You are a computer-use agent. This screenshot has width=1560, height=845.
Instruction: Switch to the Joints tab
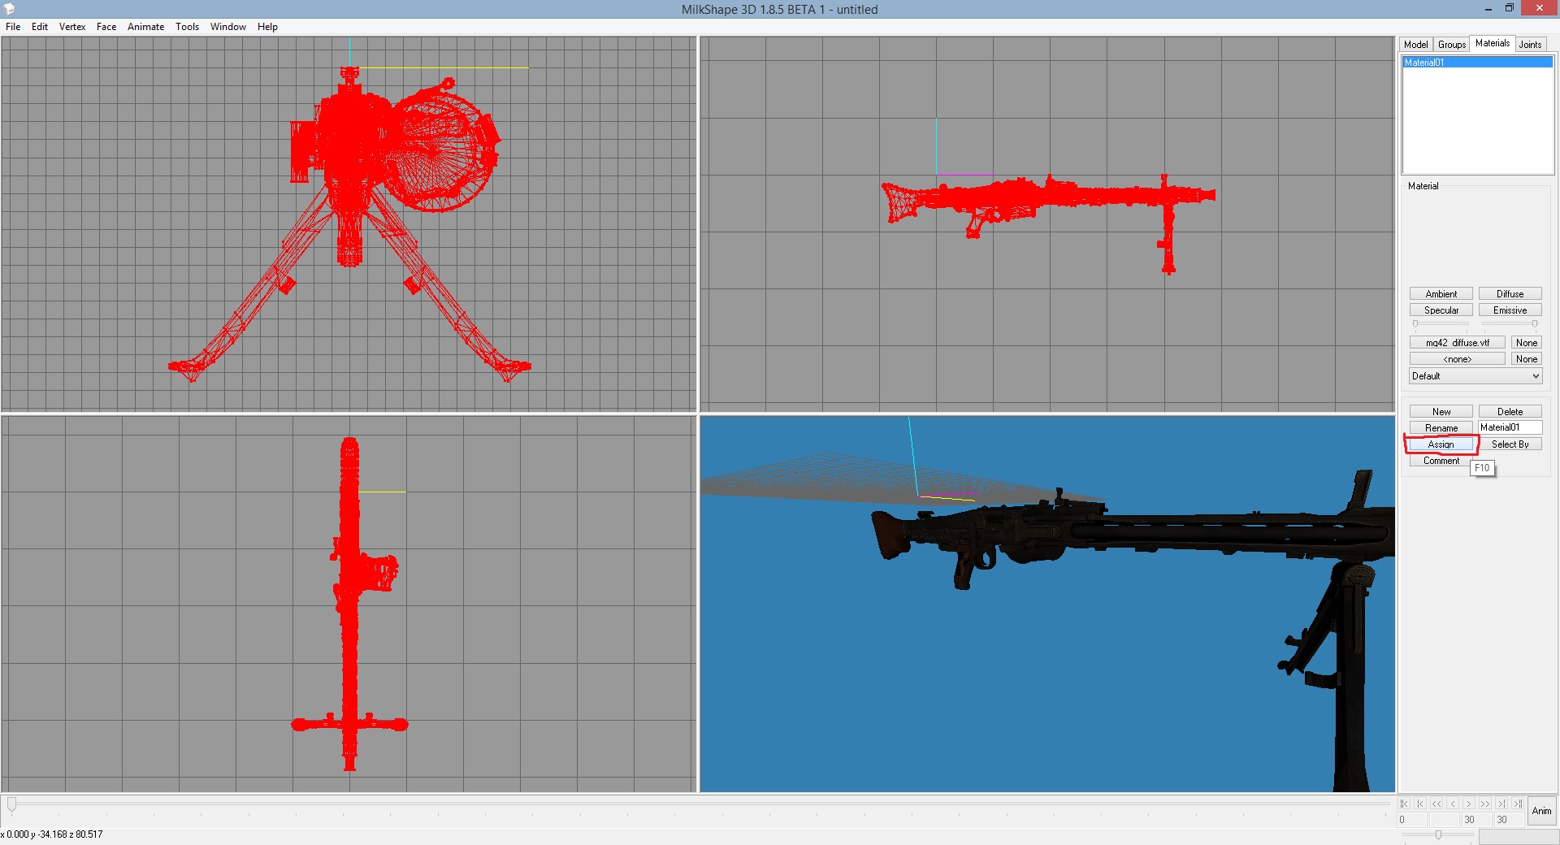[1531, 45]
